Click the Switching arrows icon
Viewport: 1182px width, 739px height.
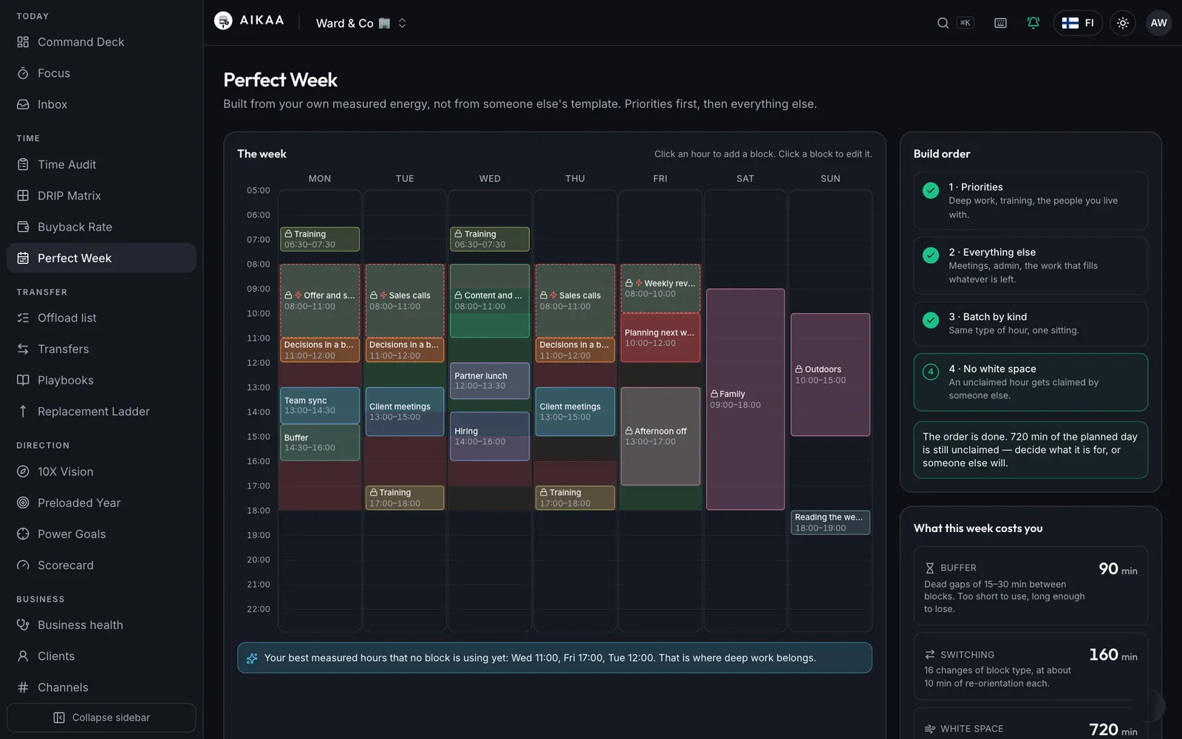pyautogui.click(x=930, y=655)
